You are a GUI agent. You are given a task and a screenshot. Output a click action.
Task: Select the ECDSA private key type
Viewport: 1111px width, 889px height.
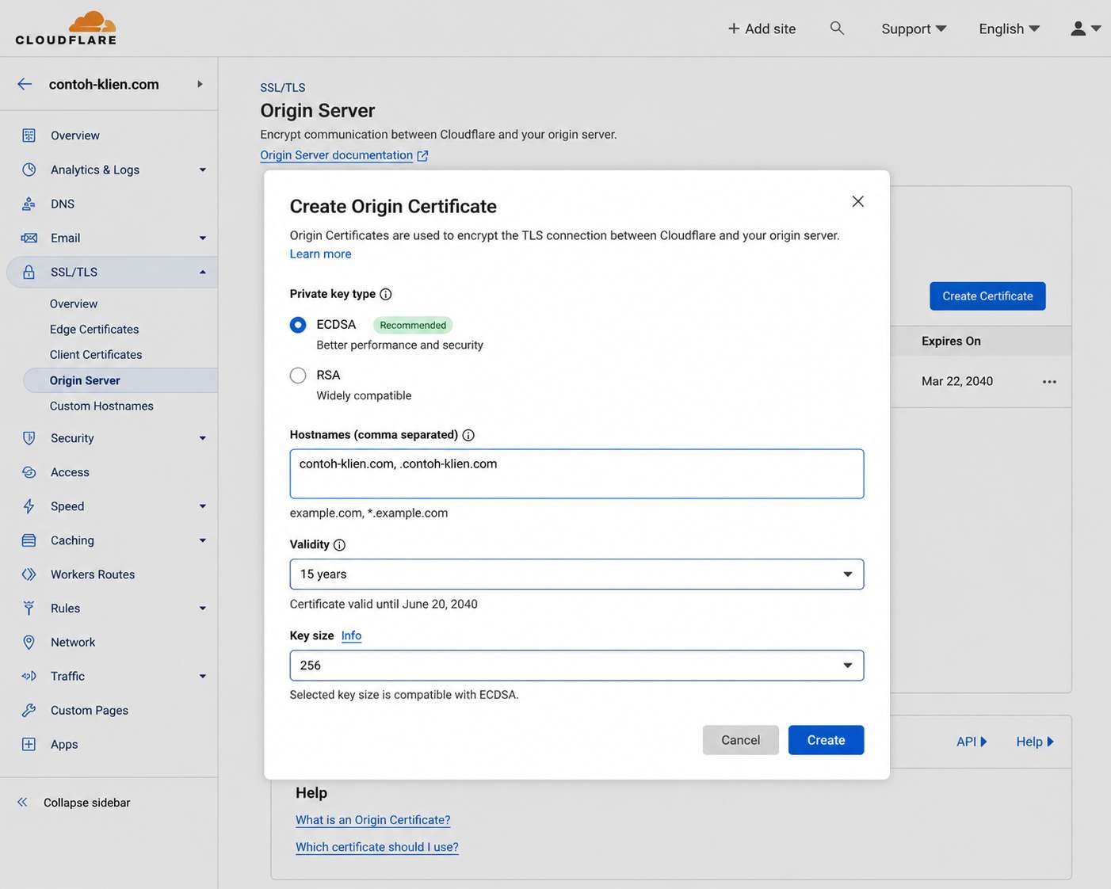(x=298, y=325)
